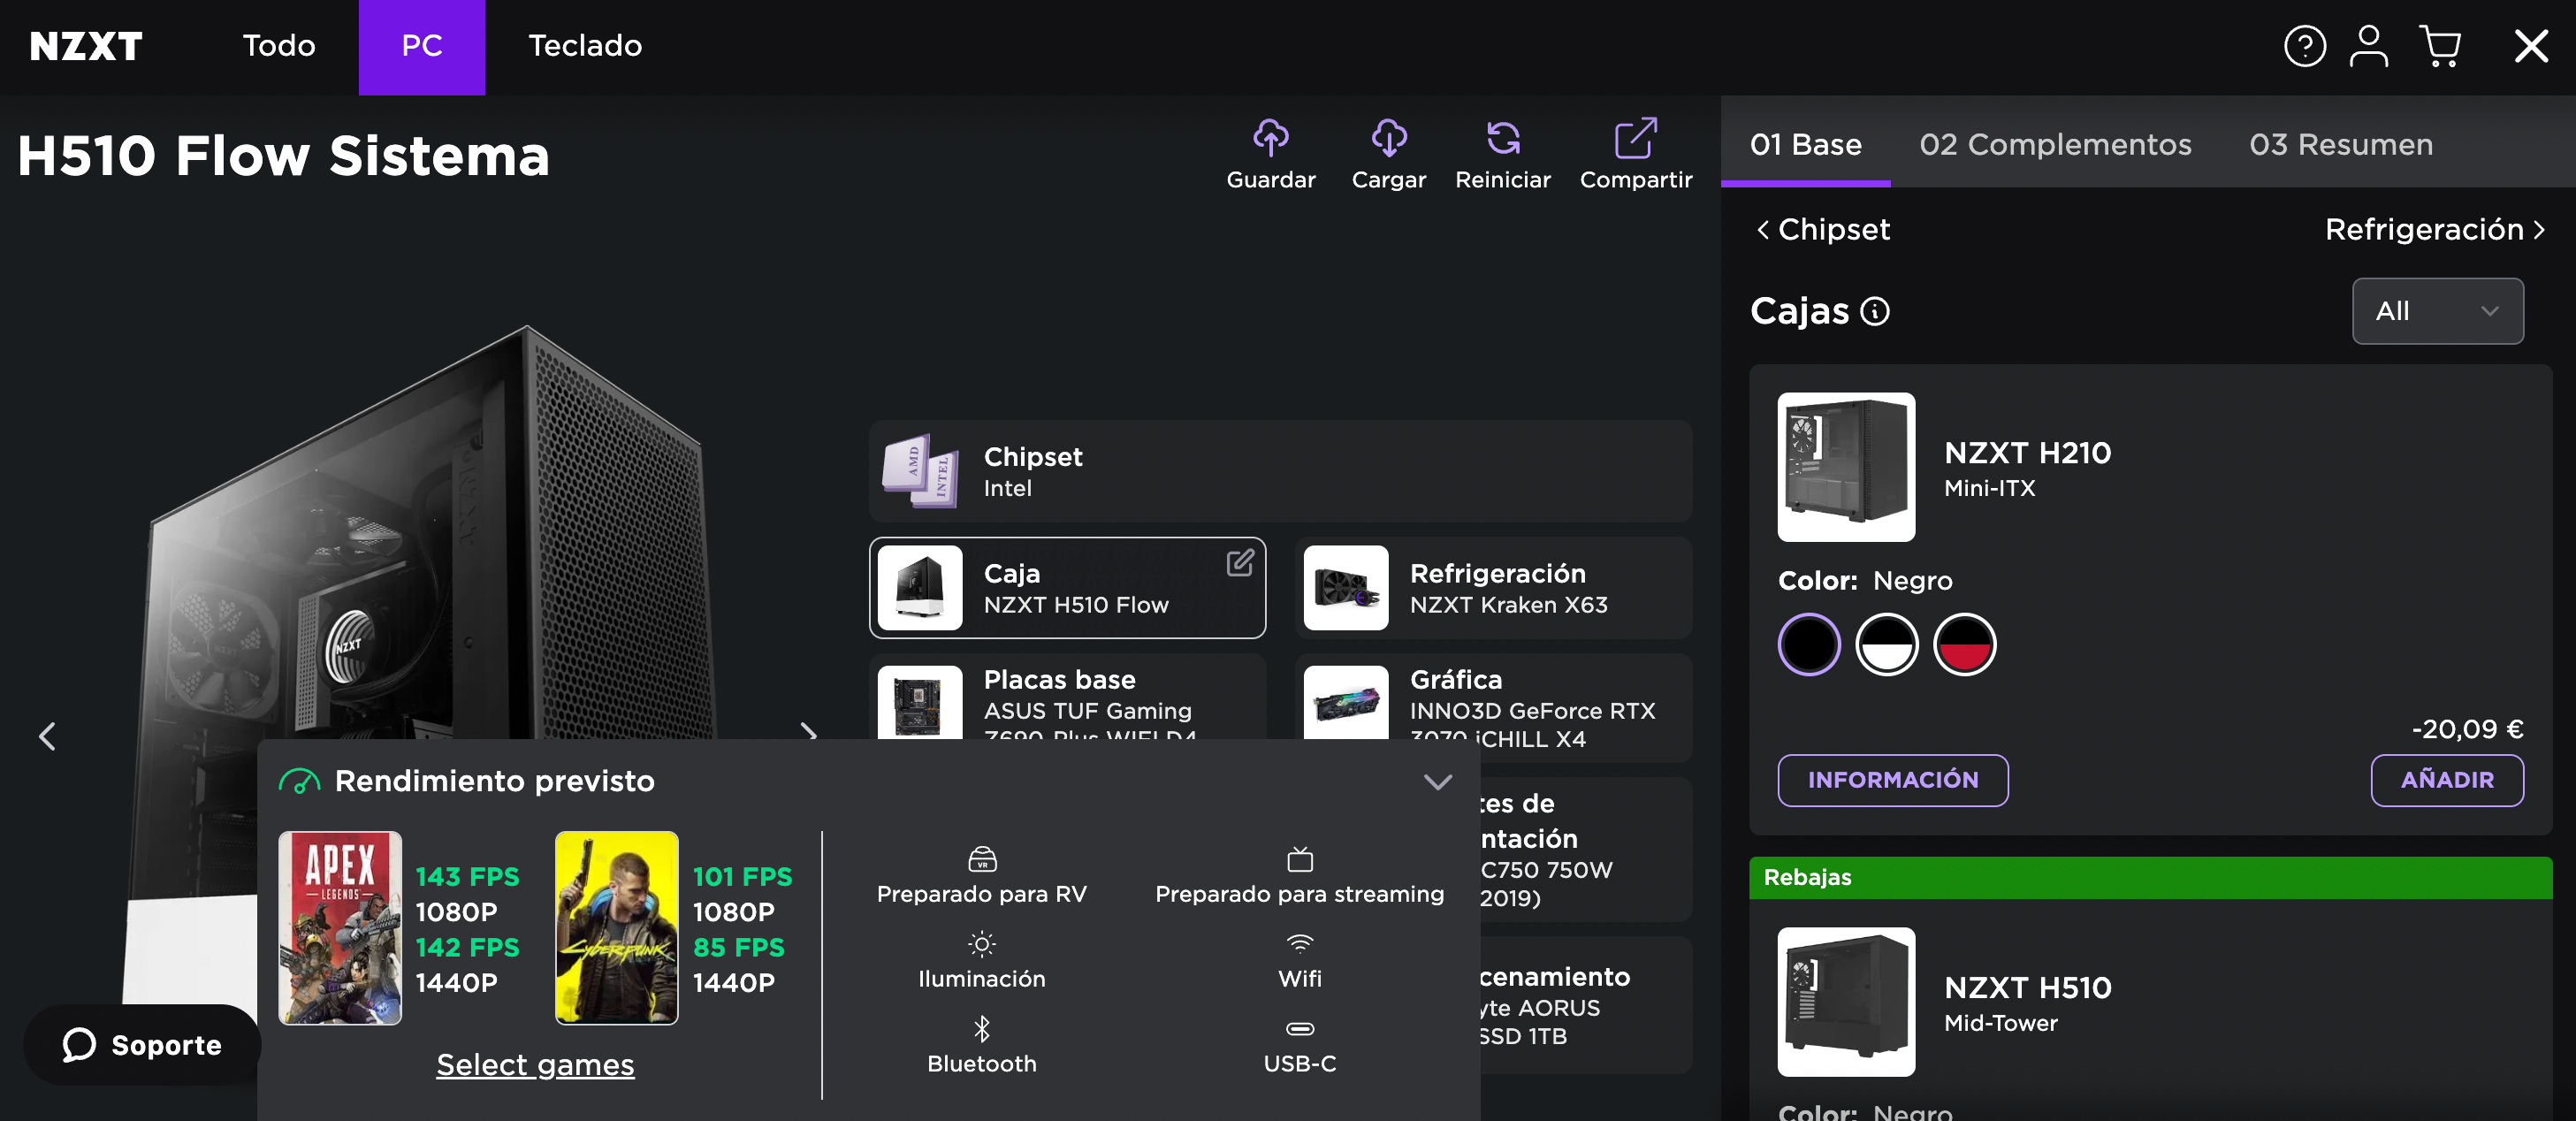
Task: Click the NZXT H510 case thumbnail
Action: pos(1846,1002)
